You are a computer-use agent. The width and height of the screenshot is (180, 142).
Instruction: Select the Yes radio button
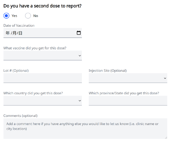[x=6, y=16]
